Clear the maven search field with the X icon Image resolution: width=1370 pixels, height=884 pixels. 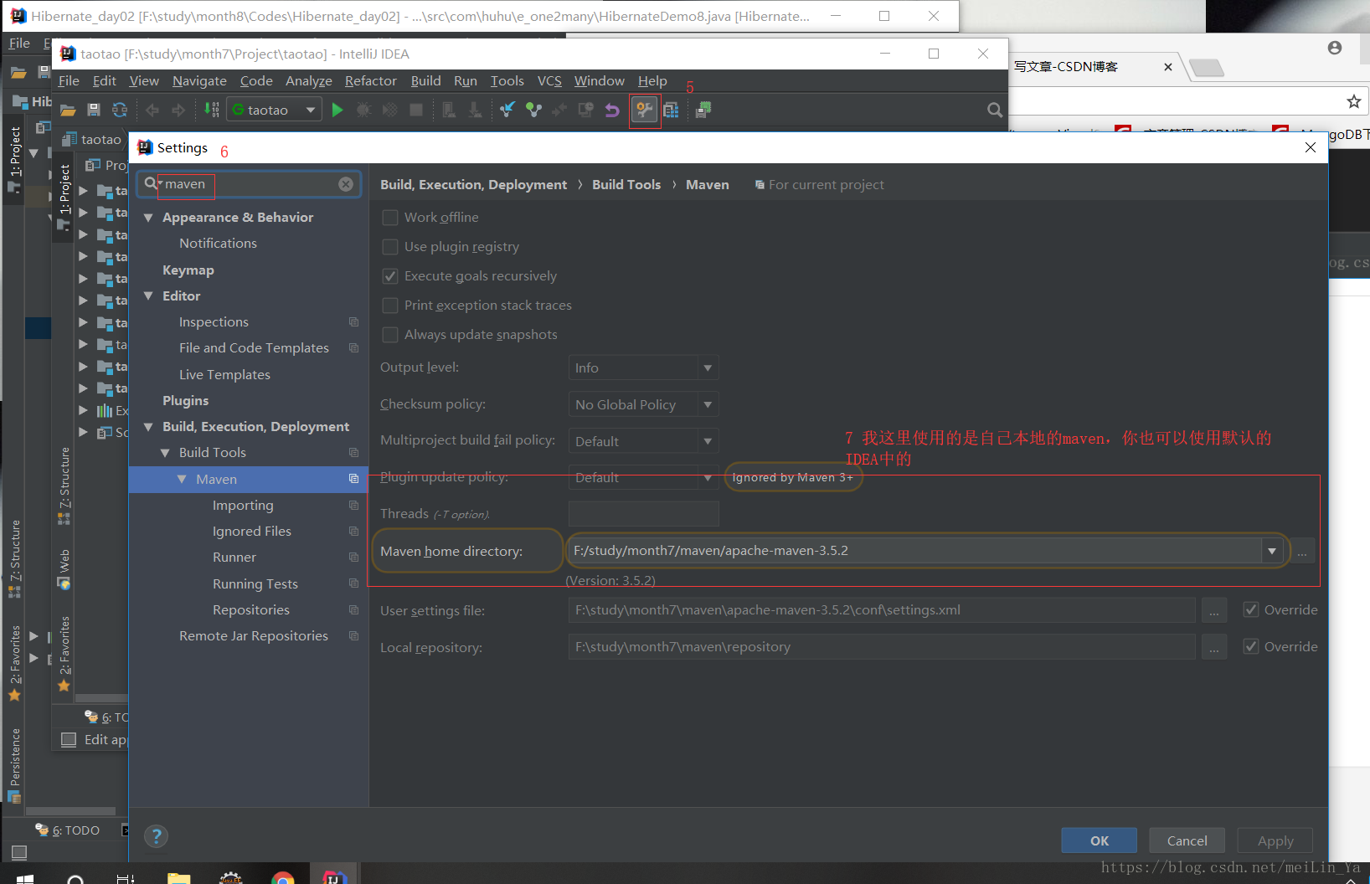[346, 184]
